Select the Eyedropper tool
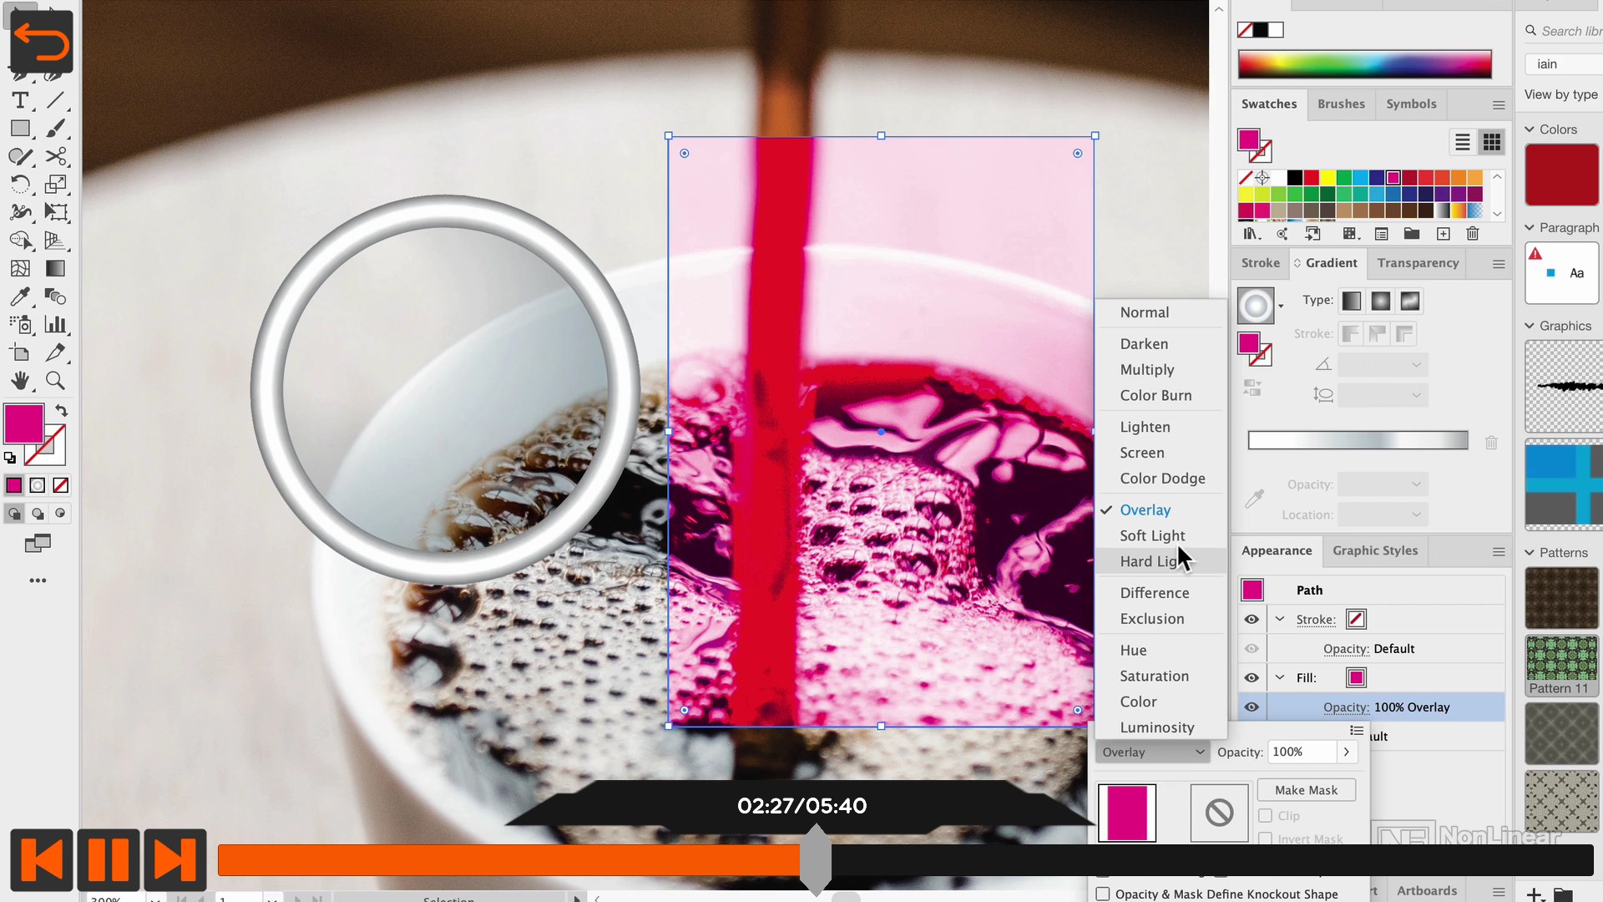Screen dimensions: 1603x902 click(20, 296)
